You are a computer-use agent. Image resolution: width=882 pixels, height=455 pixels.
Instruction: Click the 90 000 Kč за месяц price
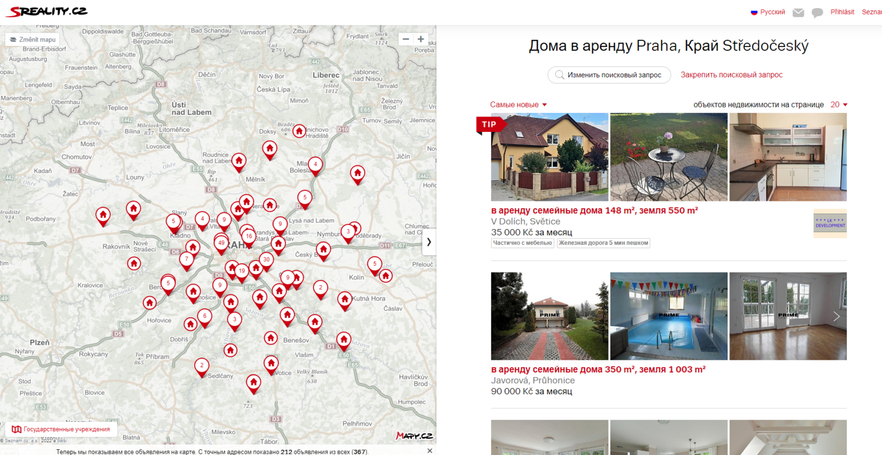[x=532, y=391]
